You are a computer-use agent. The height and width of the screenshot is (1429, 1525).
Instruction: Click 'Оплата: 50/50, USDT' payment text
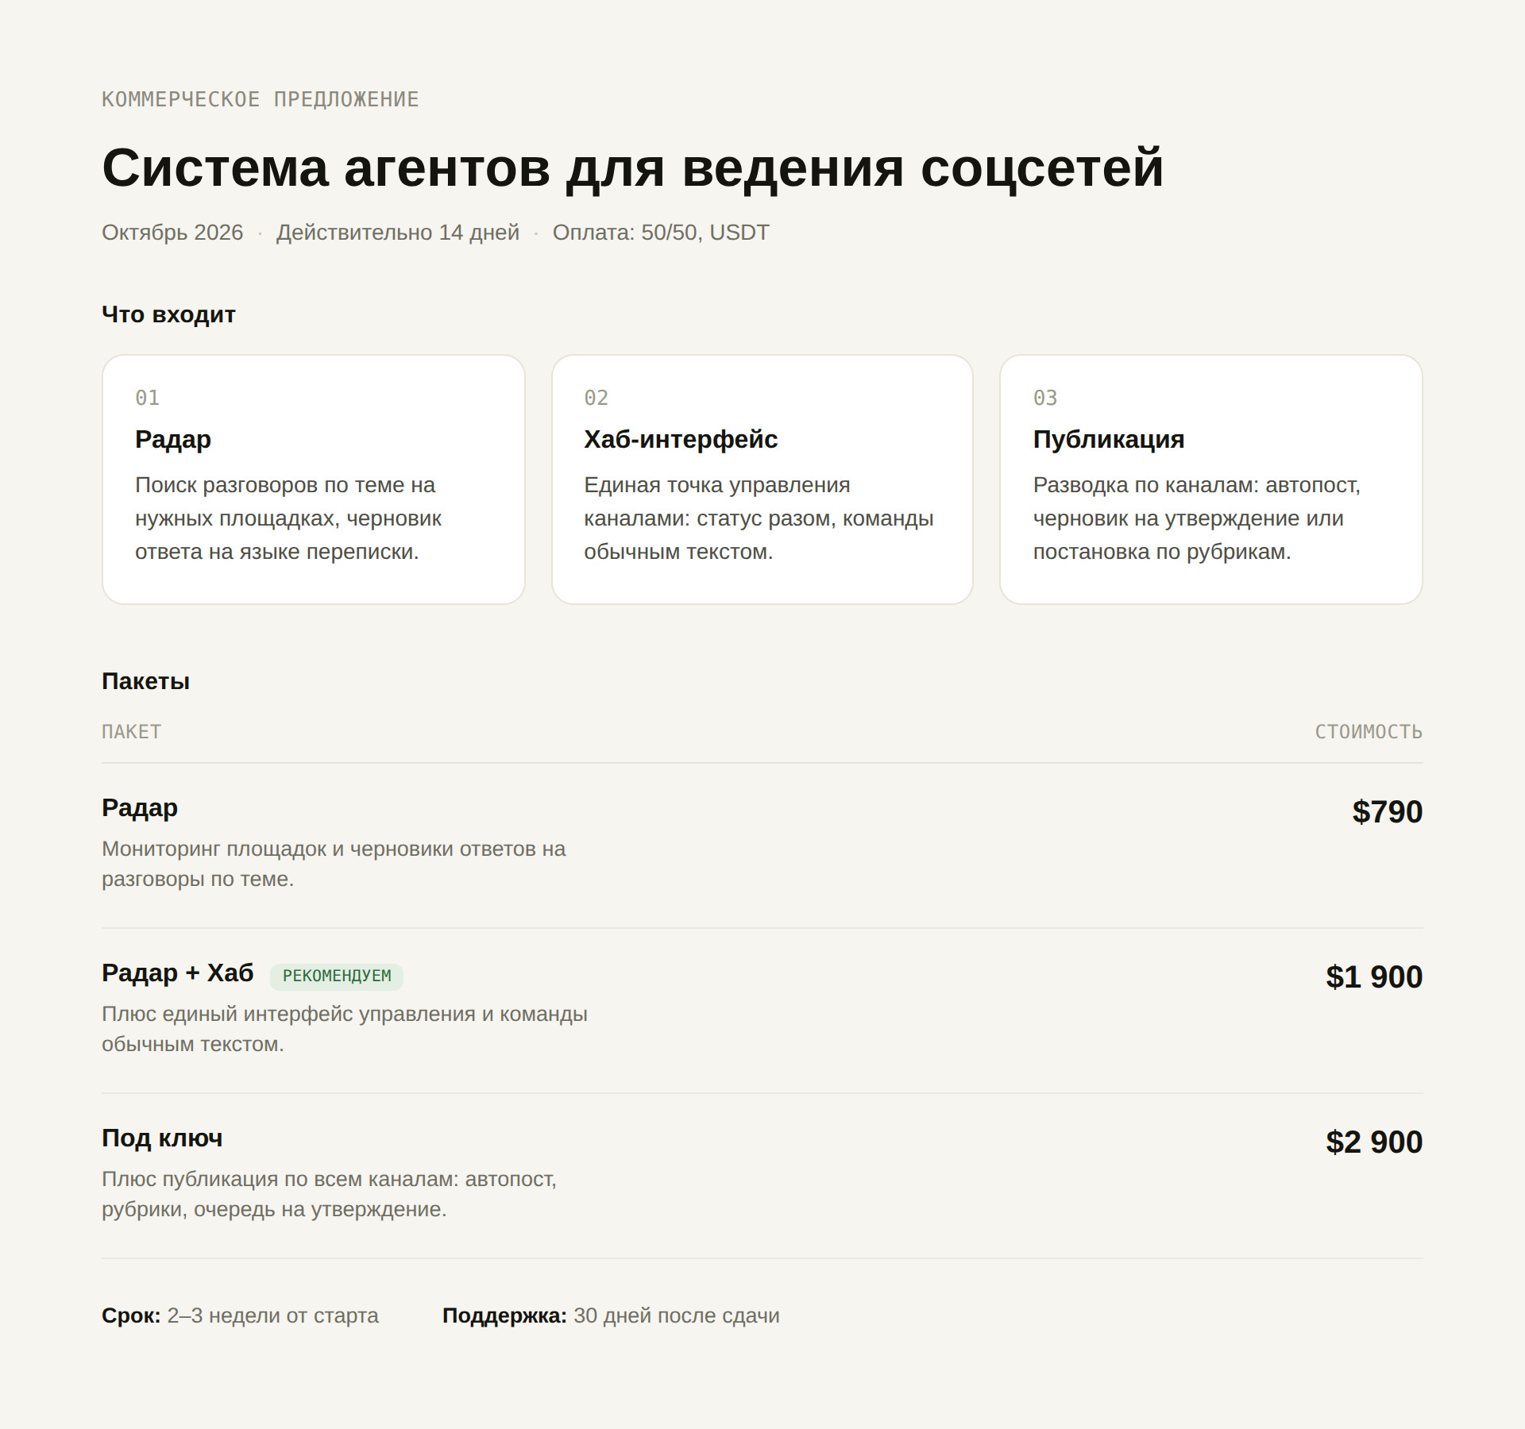point(661,233)
